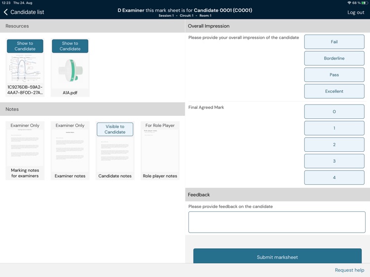This screenshot has width=370, height=277.
Task: Open Marking notes for examiners document
Action: pyautogui.click(x=25, y=150)
